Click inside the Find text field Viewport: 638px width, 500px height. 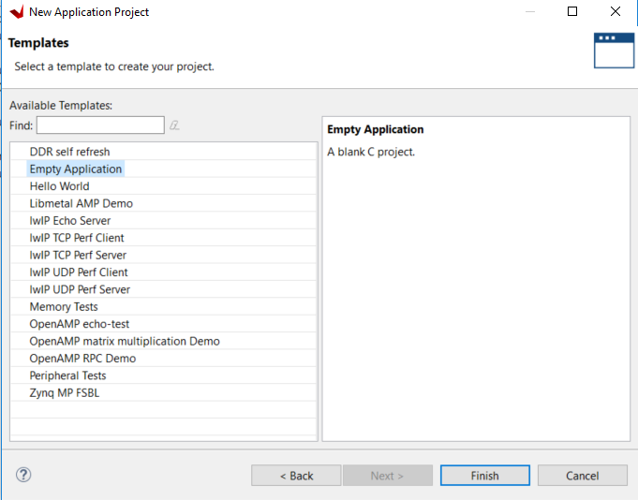coord(100,125)
